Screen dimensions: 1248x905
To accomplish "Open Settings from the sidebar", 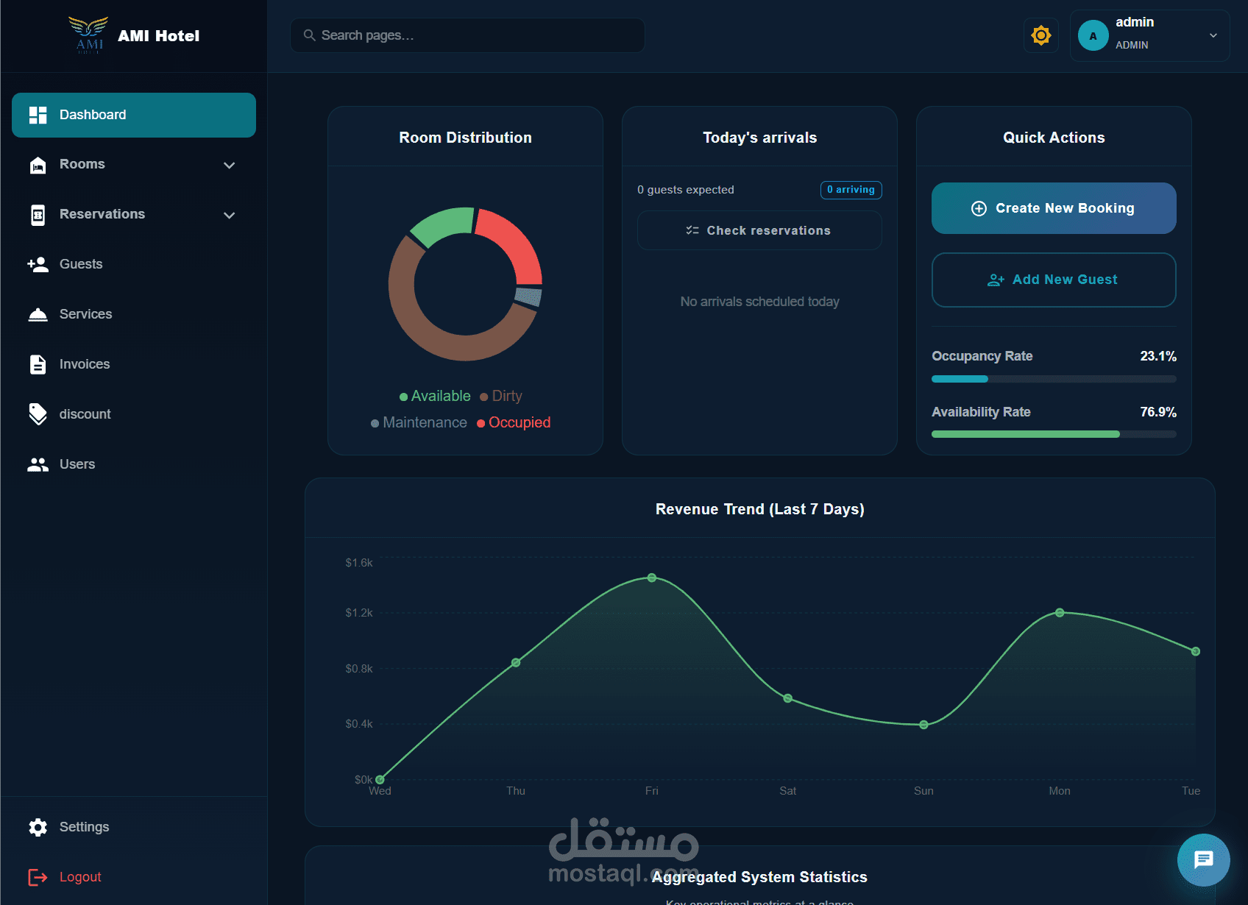I will pos(134,827).
